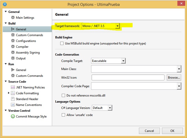187x138 pixels.
Task: Select Output in the Build section
Action: 21,58
